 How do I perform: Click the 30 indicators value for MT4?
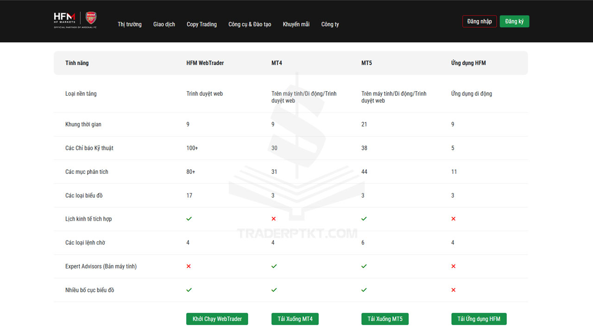274,148
